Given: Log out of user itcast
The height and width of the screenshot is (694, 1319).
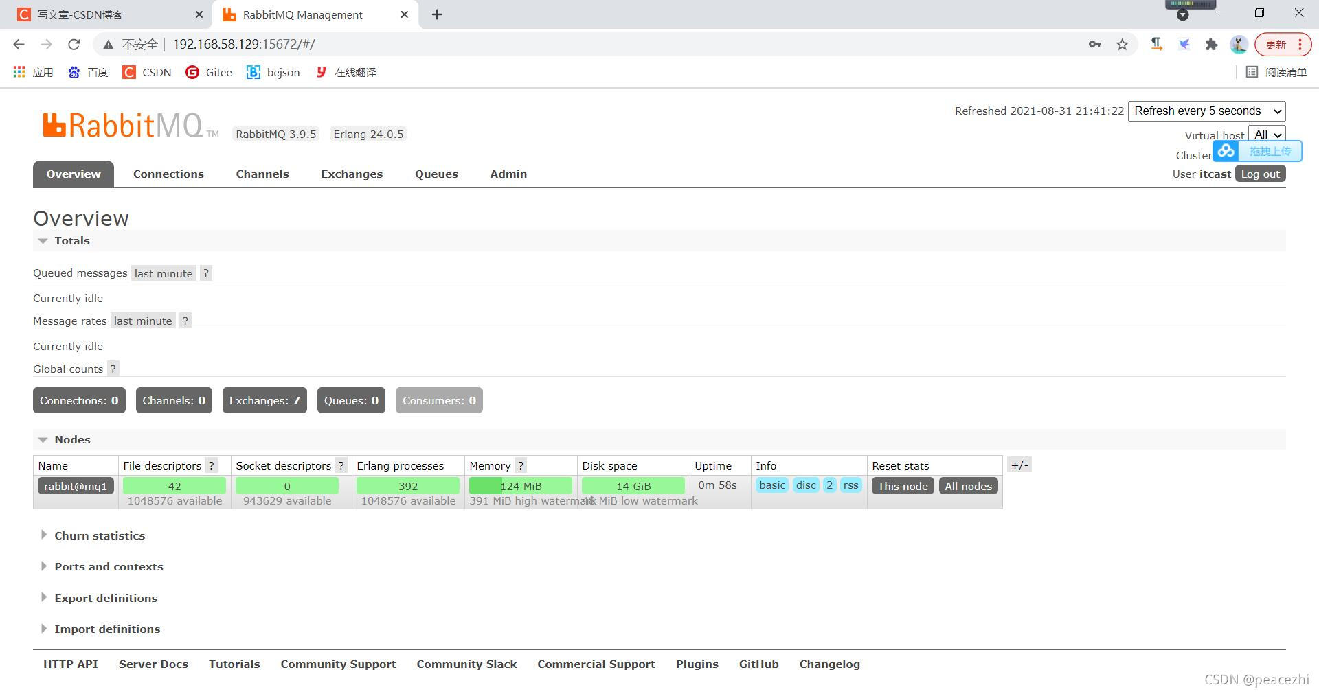Looking at the screenshot, I should pos(1260,174).
